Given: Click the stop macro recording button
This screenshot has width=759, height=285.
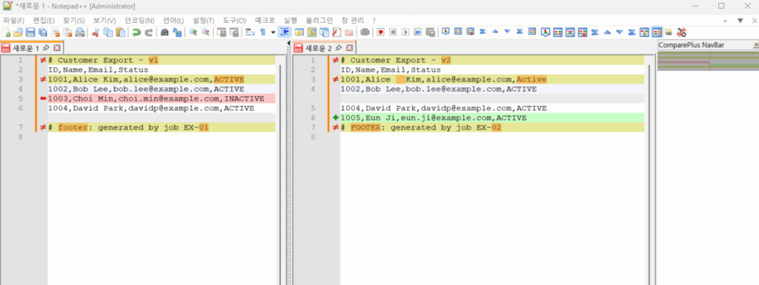Looking at the screenshot, I should pyautogui.click(x=393, y=33).
